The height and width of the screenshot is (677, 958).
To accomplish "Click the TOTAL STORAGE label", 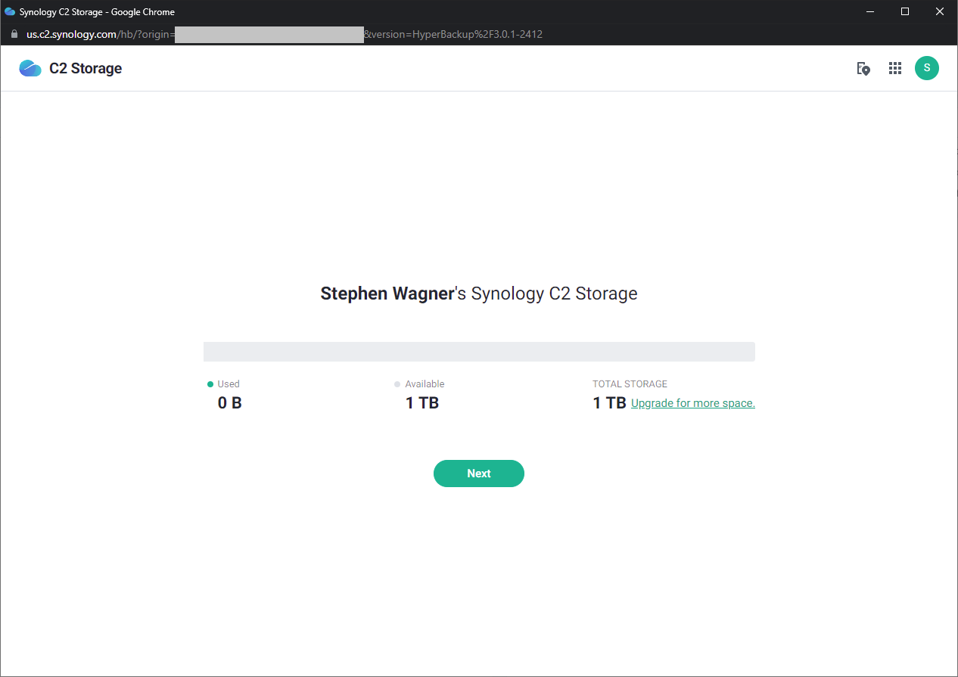I will (x=630, y=384).
